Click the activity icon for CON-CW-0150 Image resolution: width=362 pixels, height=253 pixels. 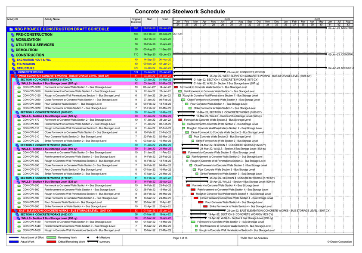pos(19,96)
